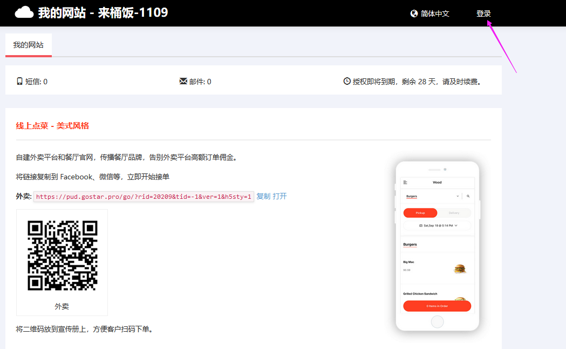Click the burger picture beside Big Mac

click(x=460, y=269)
